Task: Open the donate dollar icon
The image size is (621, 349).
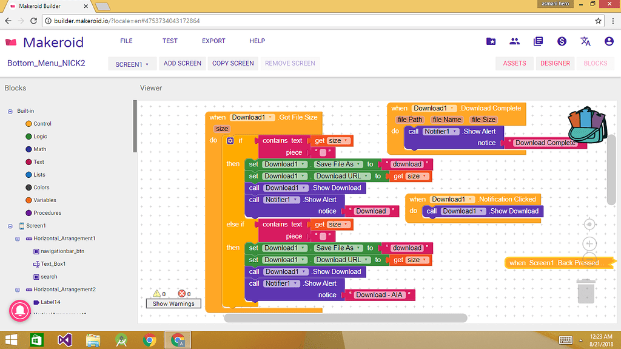Action: pos(562,41)
